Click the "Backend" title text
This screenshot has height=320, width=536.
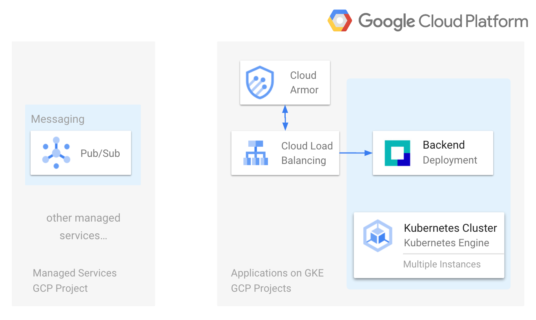(x=444, y=145)
